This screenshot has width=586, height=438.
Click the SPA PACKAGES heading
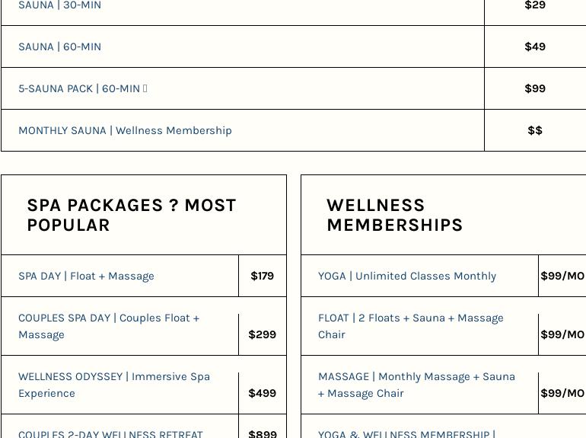[x=132, y=215]
